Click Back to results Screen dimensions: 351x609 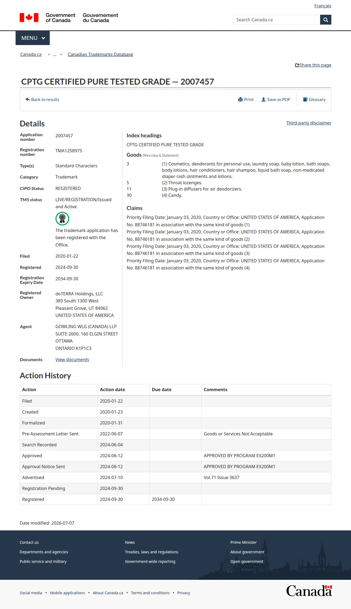point(42,99)
